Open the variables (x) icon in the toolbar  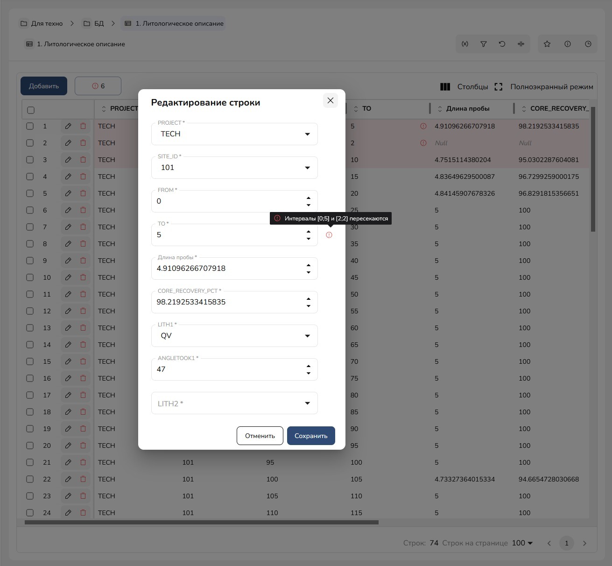point(465,44)
